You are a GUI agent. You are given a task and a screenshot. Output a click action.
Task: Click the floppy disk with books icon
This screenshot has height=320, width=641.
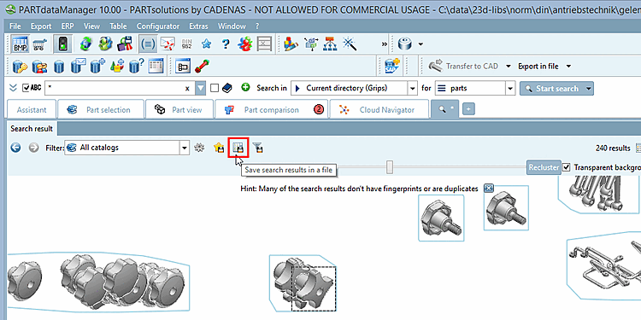tap(125, 44)
